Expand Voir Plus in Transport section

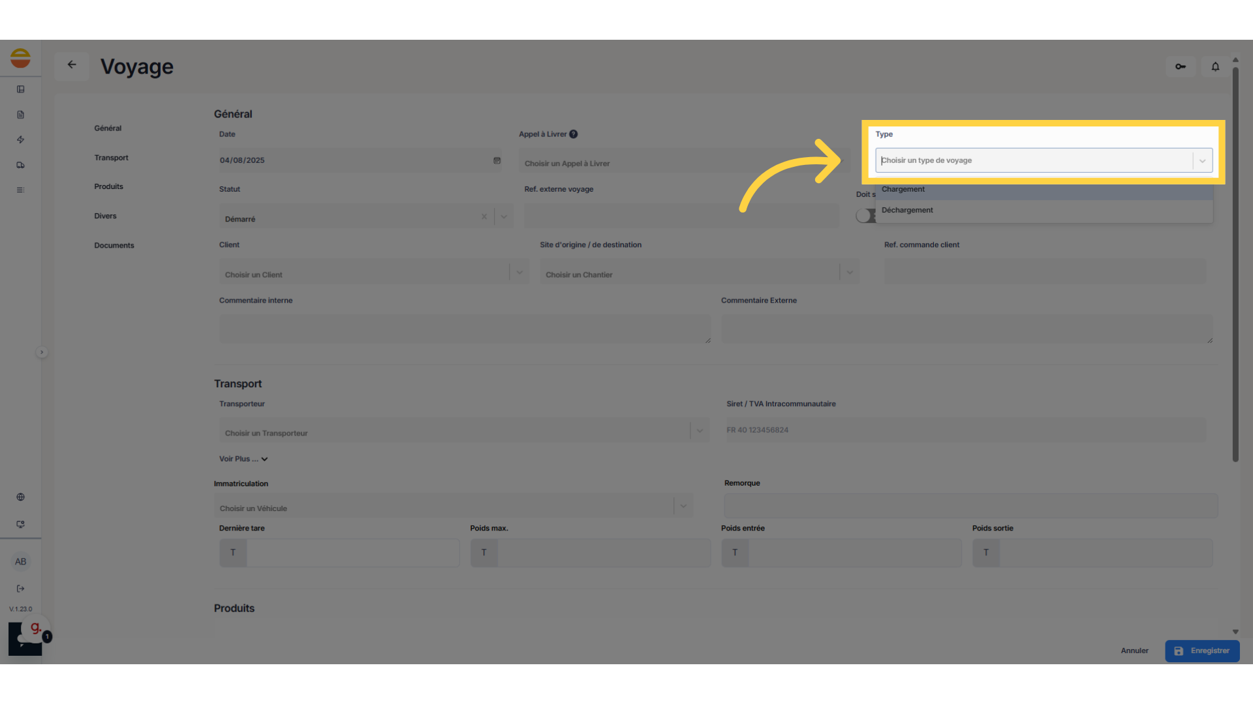243,459
